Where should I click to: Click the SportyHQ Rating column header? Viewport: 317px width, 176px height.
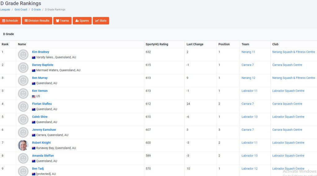coord(157,44)
